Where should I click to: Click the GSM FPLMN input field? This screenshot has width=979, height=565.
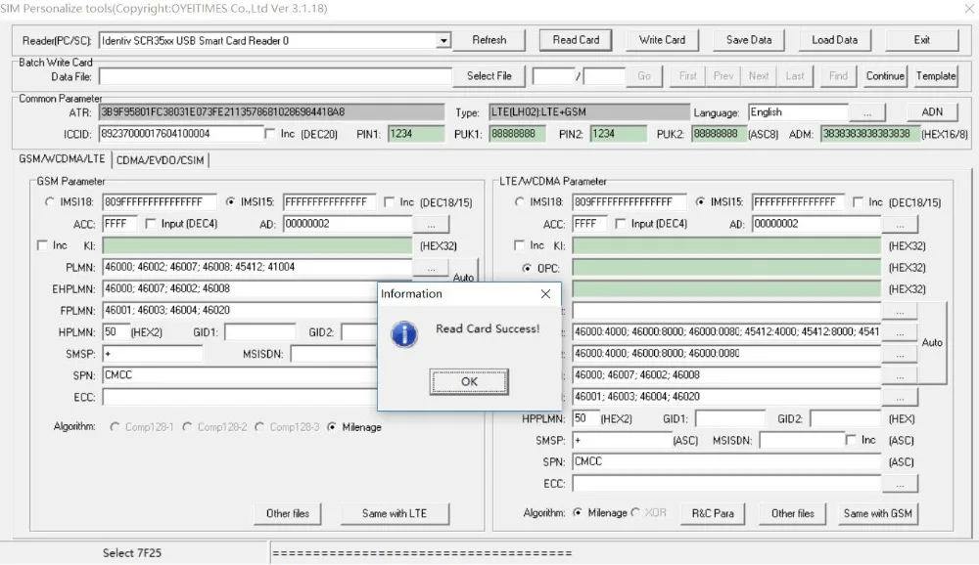tap(240, 311)
